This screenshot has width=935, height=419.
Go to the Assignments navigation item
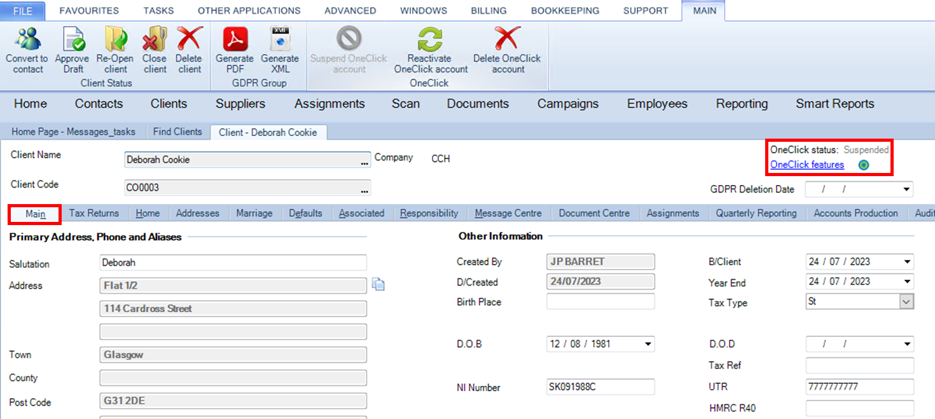pos(329,104)
